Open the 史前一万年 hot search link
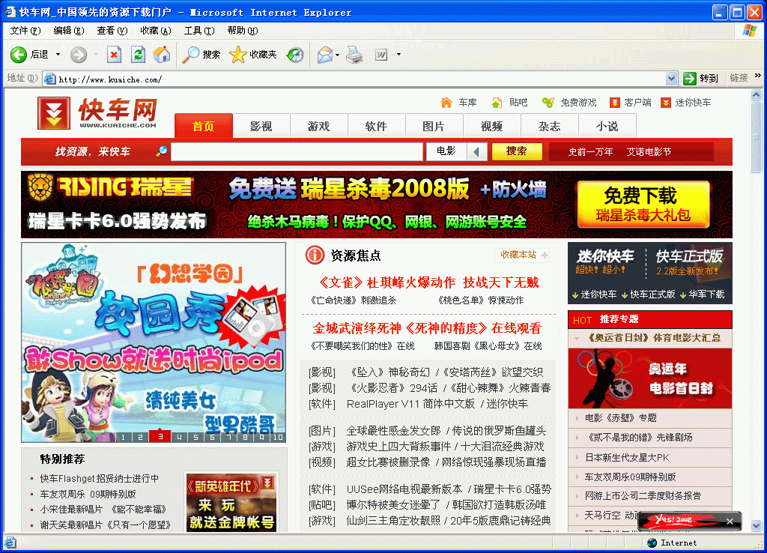This screenshot has width=767, height=553. click(590, 151)
